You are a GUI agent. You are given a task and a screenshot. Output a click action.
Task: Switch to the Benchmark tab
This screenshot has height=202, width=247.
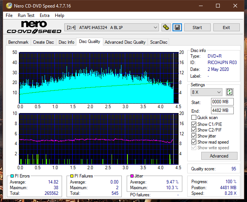(19, 42)
